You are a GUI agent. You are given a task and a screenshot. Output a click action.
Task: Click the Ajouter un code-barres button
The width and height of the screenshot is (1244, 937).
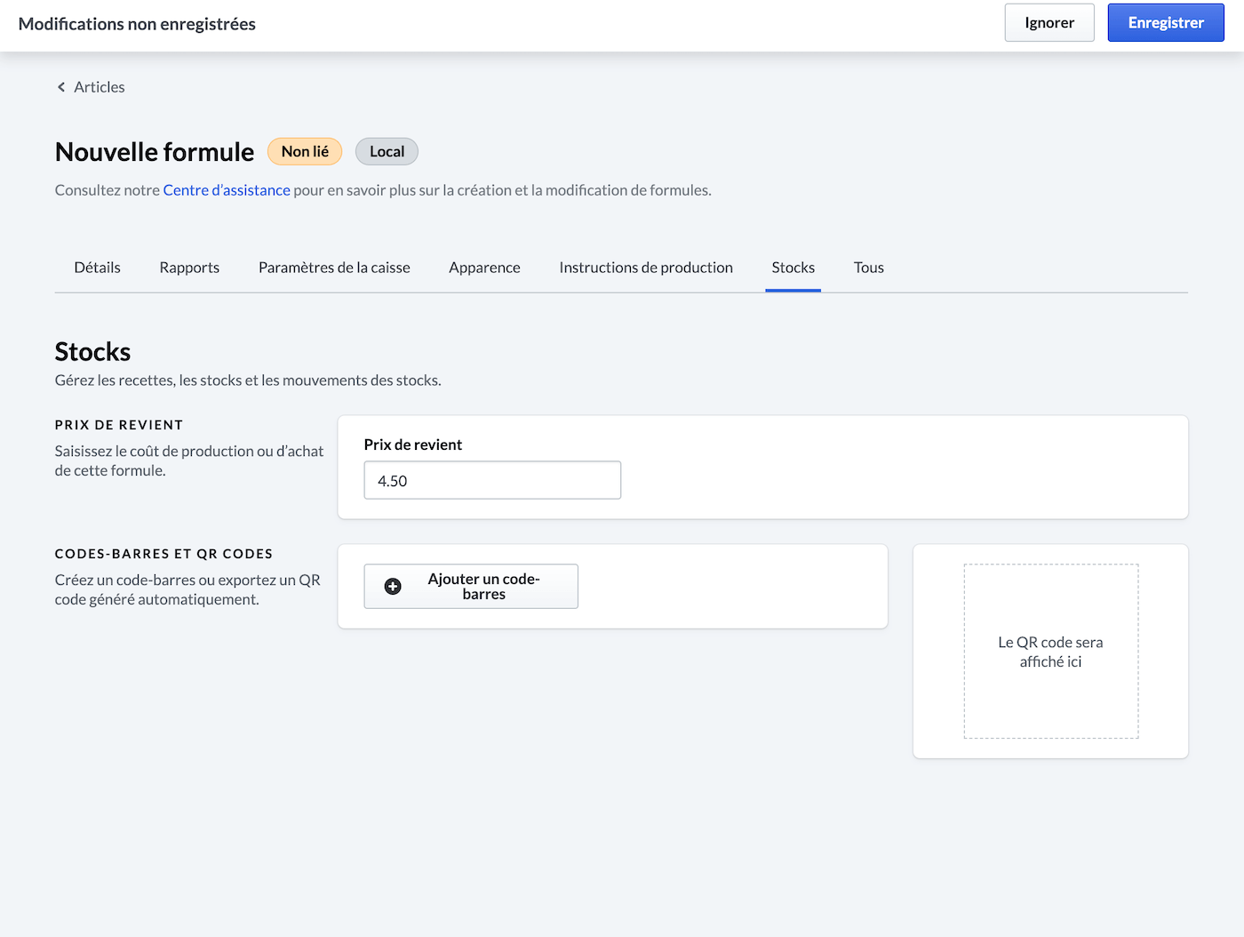[x=471, y=587]
